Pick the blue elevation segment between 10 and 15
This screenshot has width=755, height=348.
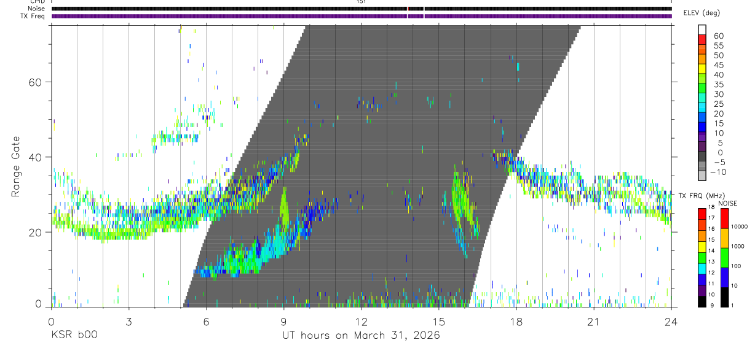tap(702, 128)
